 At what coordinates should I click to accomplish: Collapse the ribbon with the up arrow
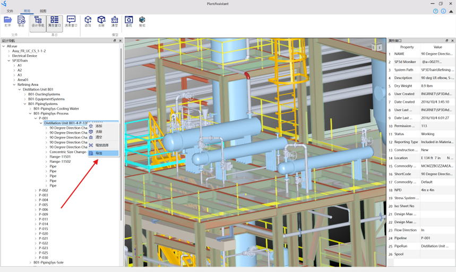[451, 11]
